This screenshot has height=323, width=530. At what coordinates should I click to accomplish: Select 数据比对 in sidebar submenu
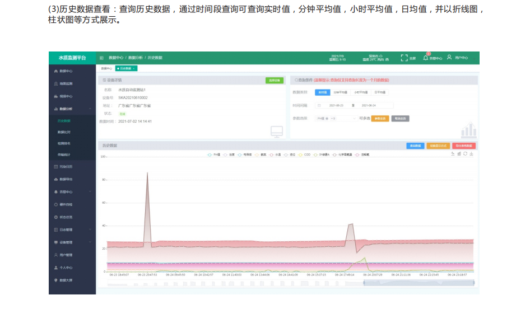pos(64,132)
